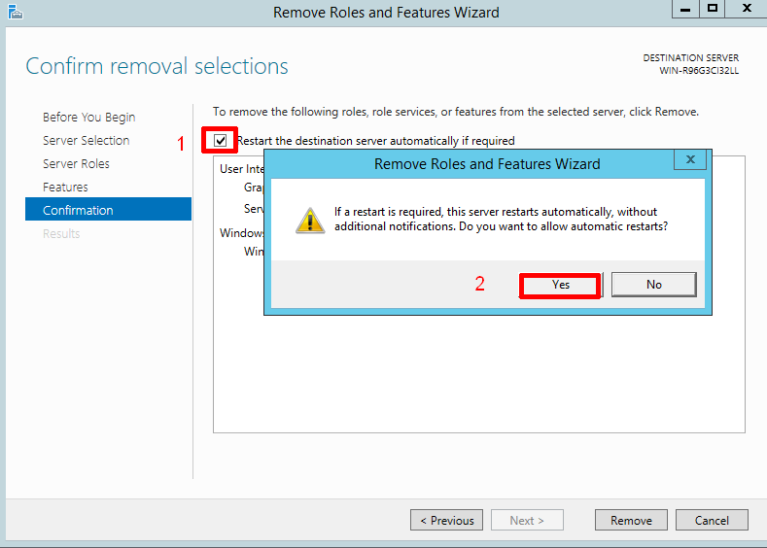Minimize the wizard window
767x548 pixels.
pyautogui.click(x=685, y=9)
